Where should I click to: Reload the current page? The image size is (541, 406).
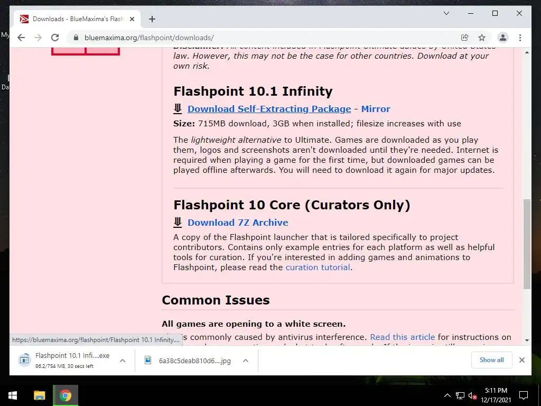[55, 38]
